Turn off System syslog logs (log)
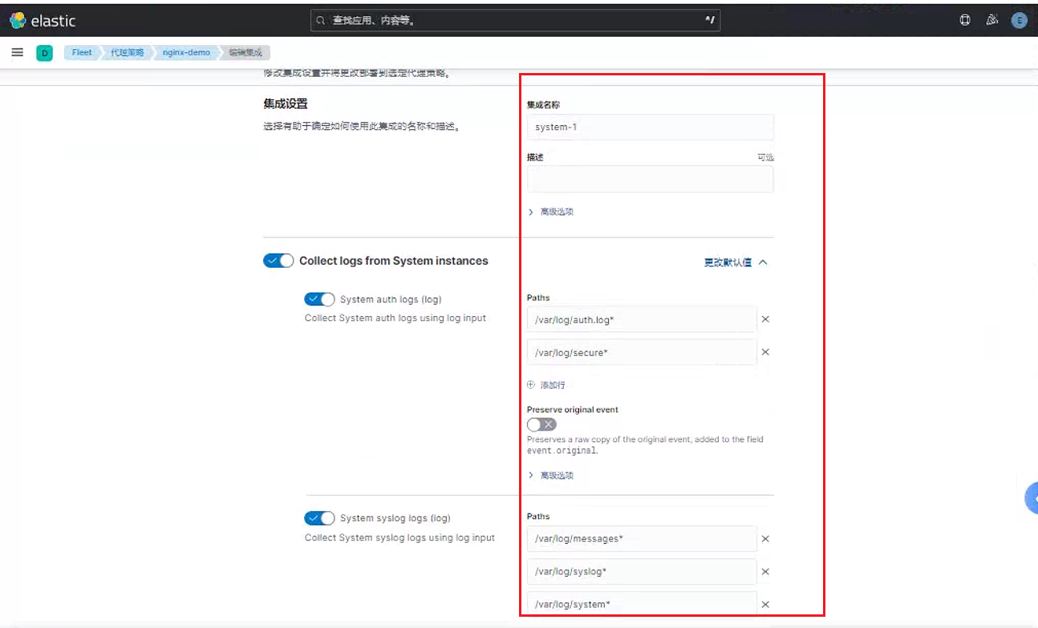 [x=319, y=518]
